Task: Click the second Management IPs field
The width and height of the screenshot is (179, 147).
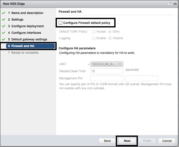Action: click(x=142, y=78)
